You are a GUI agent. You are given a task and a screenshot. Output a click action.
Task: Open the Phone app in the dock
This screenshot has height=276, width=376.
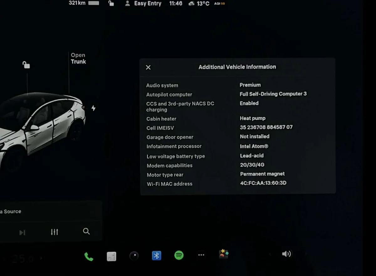click(x=89, y=257)
